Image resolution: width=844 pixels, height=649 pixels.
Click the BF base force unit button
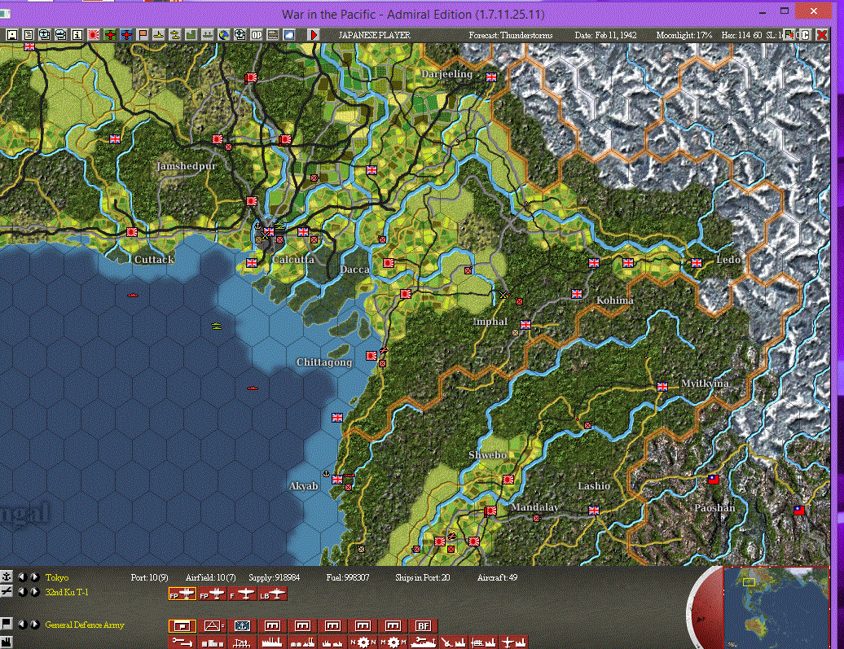coord(423,626)
